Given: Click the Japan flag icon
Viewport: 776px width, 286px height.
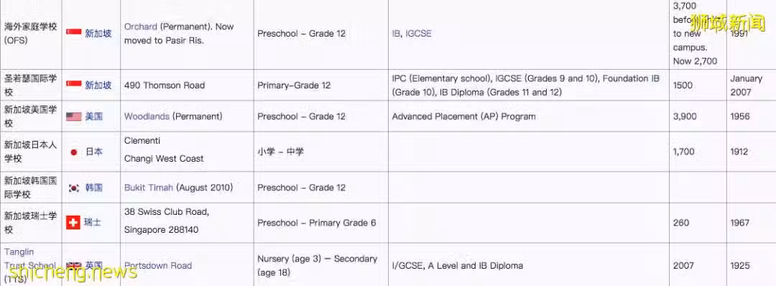Looking at the screenshot, I should (x=74, y=152).
